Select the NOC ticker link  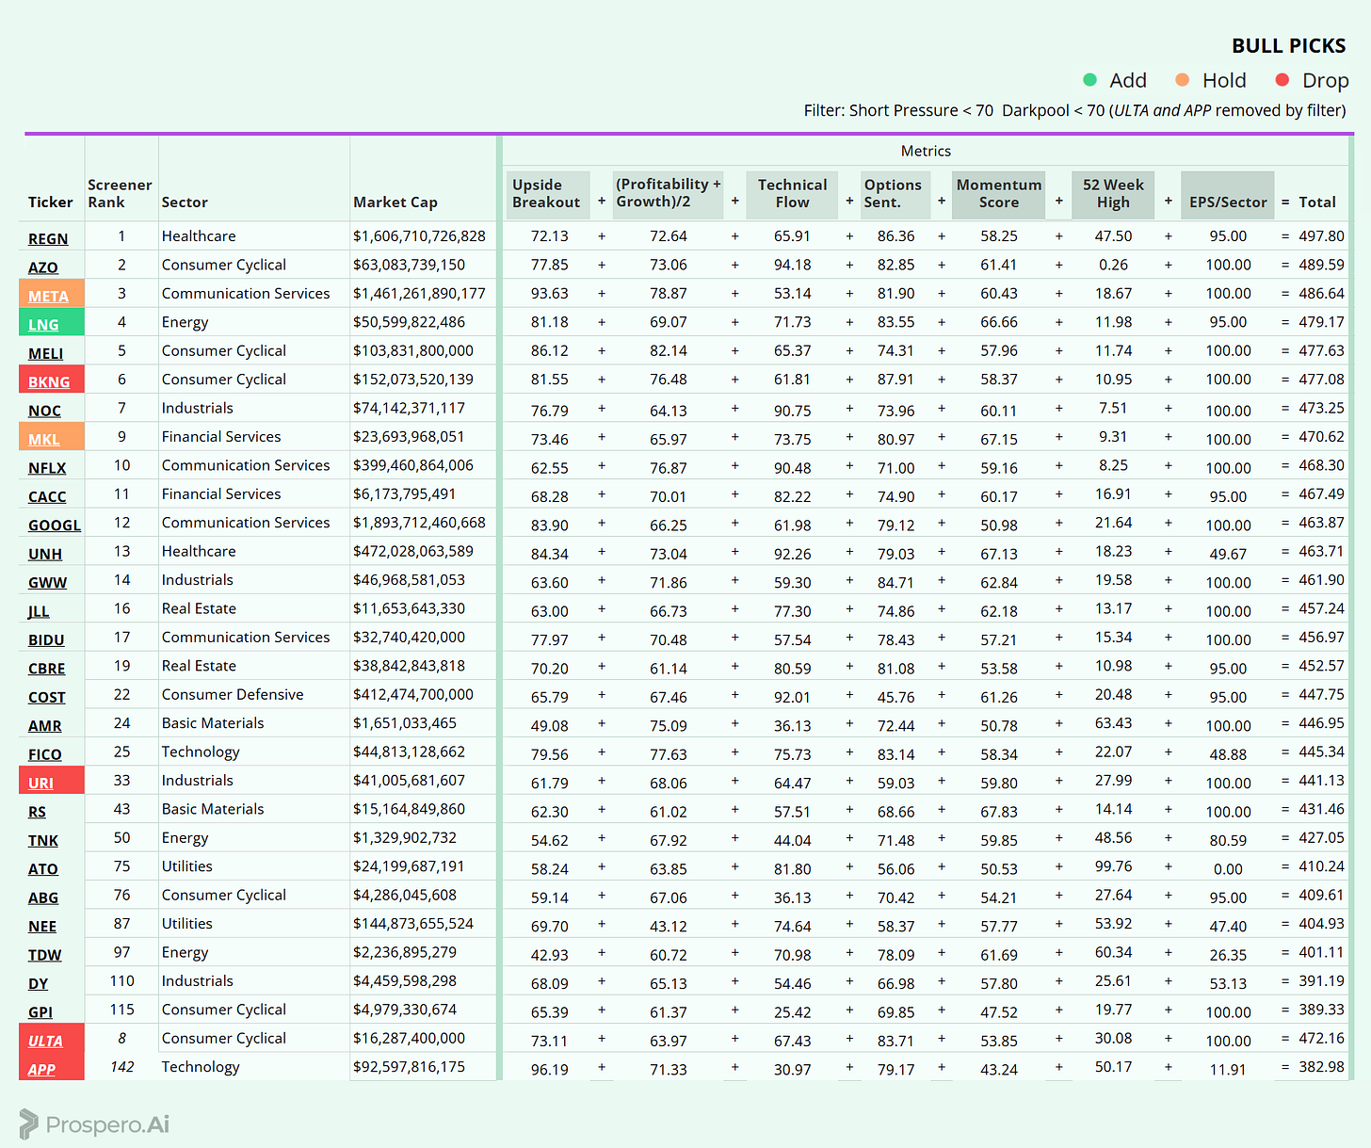click(x=44, y=411)
